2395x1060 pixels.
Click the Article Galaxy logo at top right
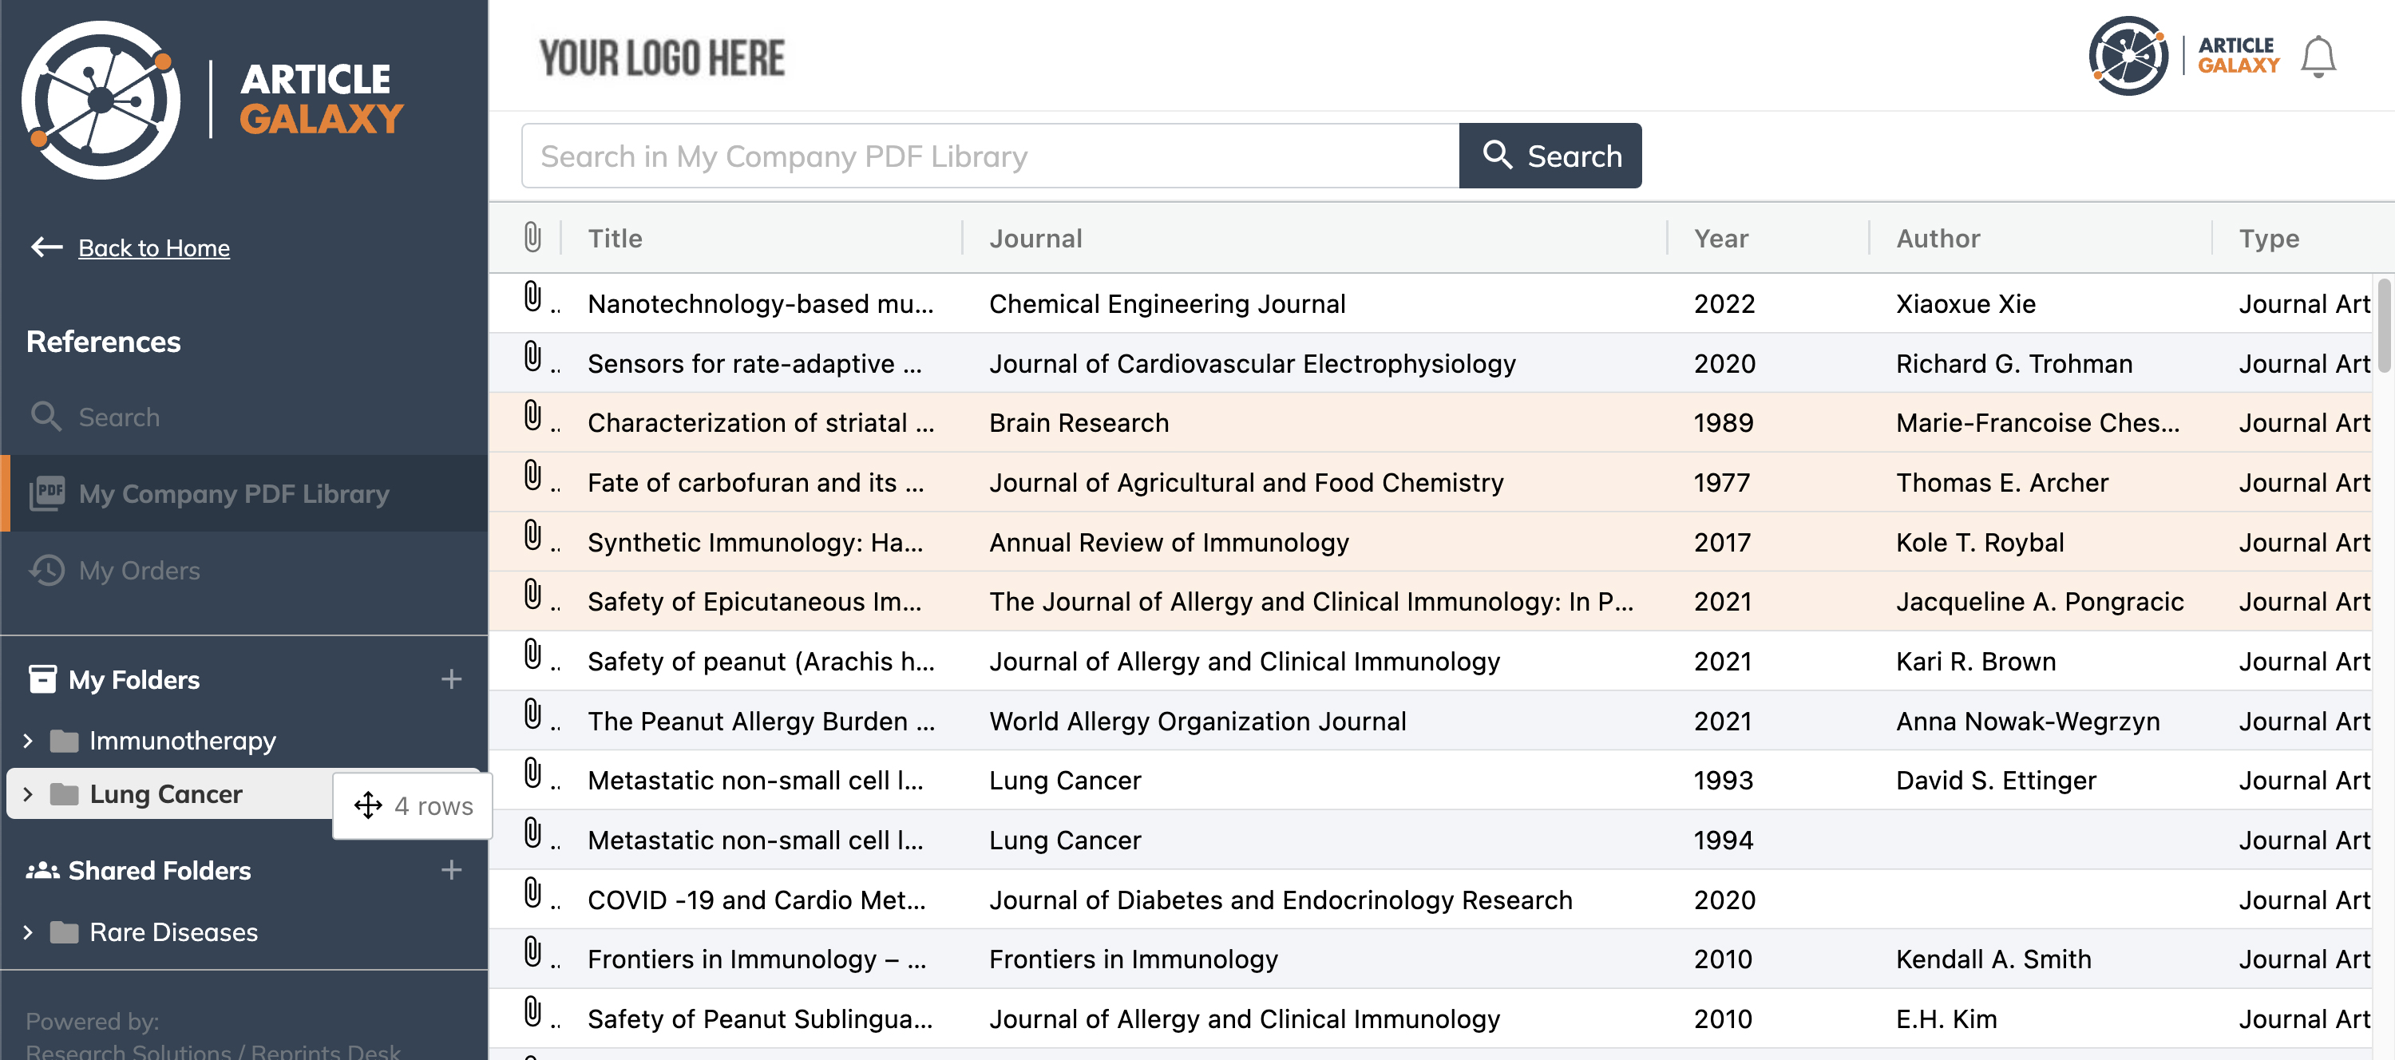coord(2184,56)
